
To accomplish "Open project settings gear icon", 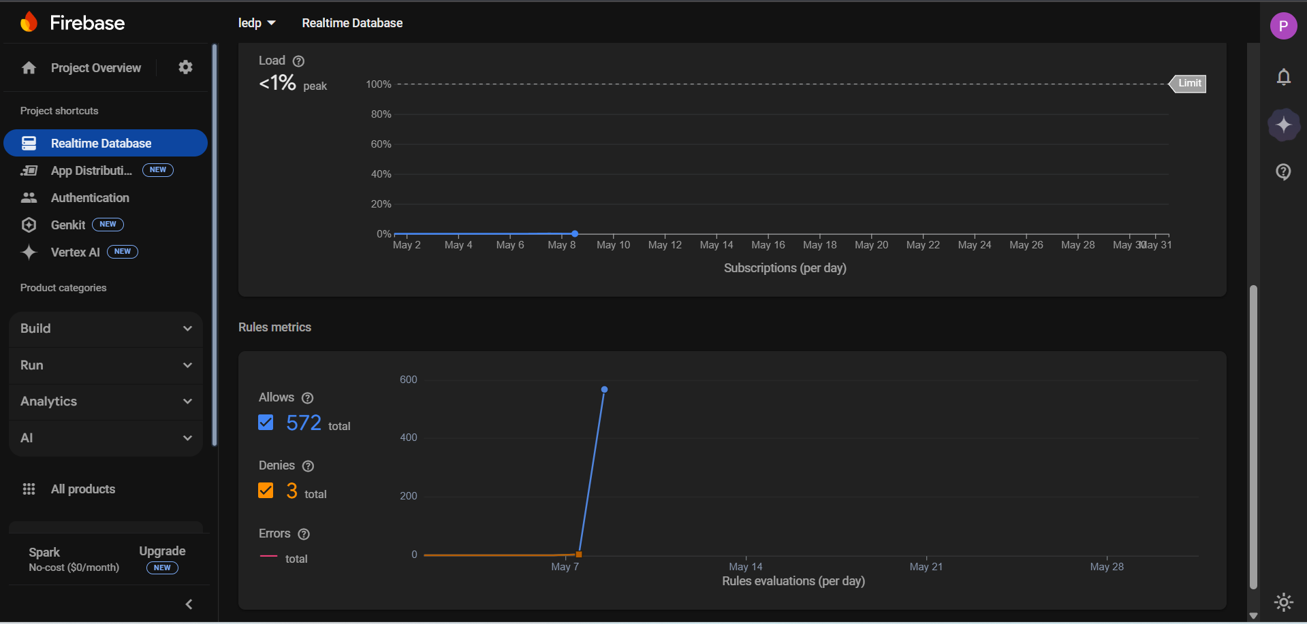I will pyautogui.click(x=185, y=67).
